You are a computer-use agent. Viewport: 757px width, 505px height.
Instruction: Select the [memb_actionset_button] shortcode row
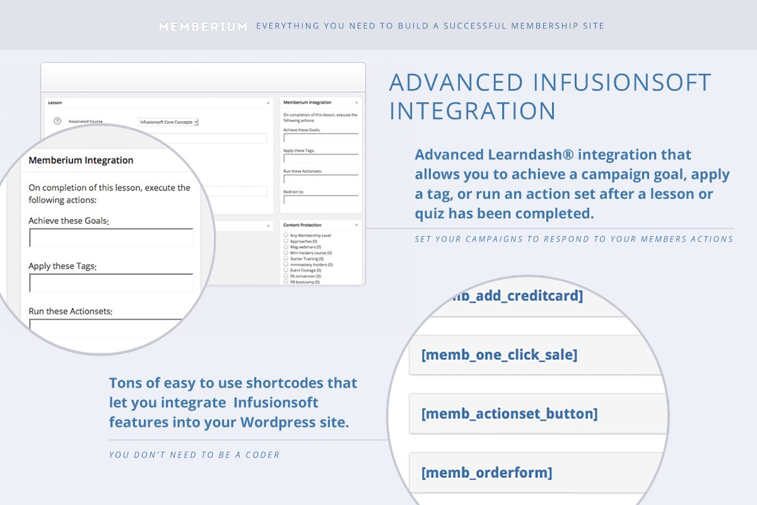click(x=538, y=414)
